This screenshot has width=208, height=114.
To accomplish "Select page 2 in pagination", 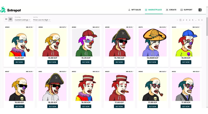I will pyautogui.click(x=184, y=20).
